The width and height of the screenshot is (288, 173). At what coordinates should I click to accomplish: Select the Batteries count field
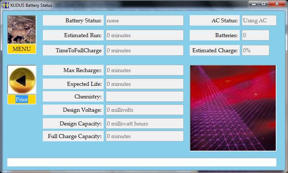click(x=255, y=35)
